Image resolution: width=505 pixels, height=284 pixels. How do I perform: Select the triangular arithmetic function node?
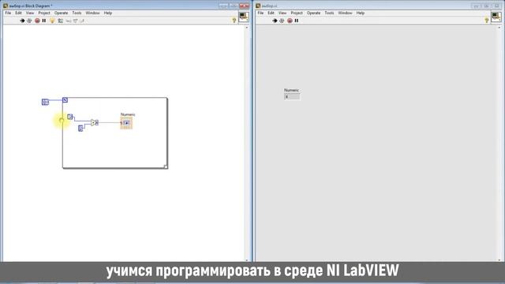[x=95, y=122]
